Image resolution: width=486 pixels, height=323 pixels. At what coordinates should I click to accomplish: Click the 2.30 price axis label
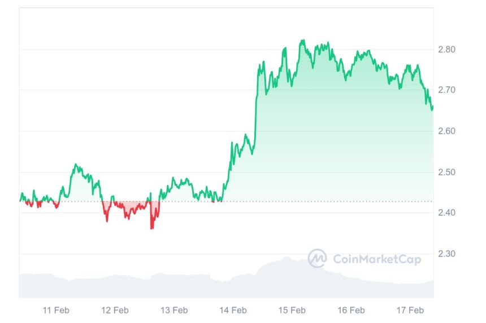click(x=447, y=254)
